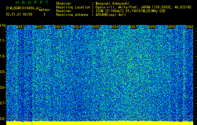Click the 1.0 kHz axis label
This screenshot has height=125, width=197.
point(3,56)
